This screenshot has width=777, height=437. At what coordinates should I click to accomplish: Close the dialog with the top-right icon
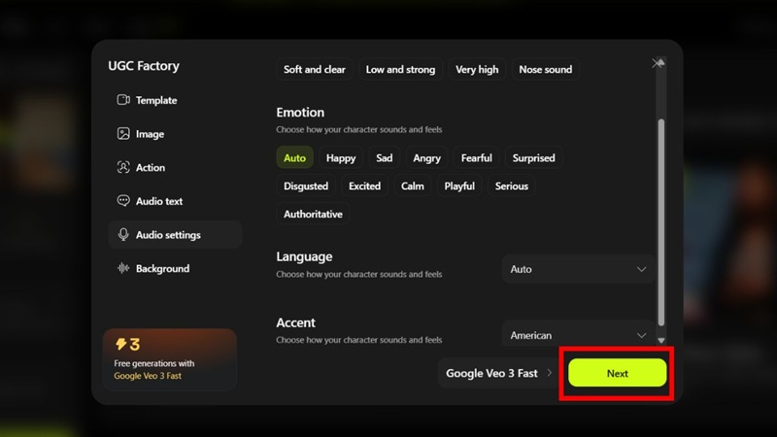point(658,63)
